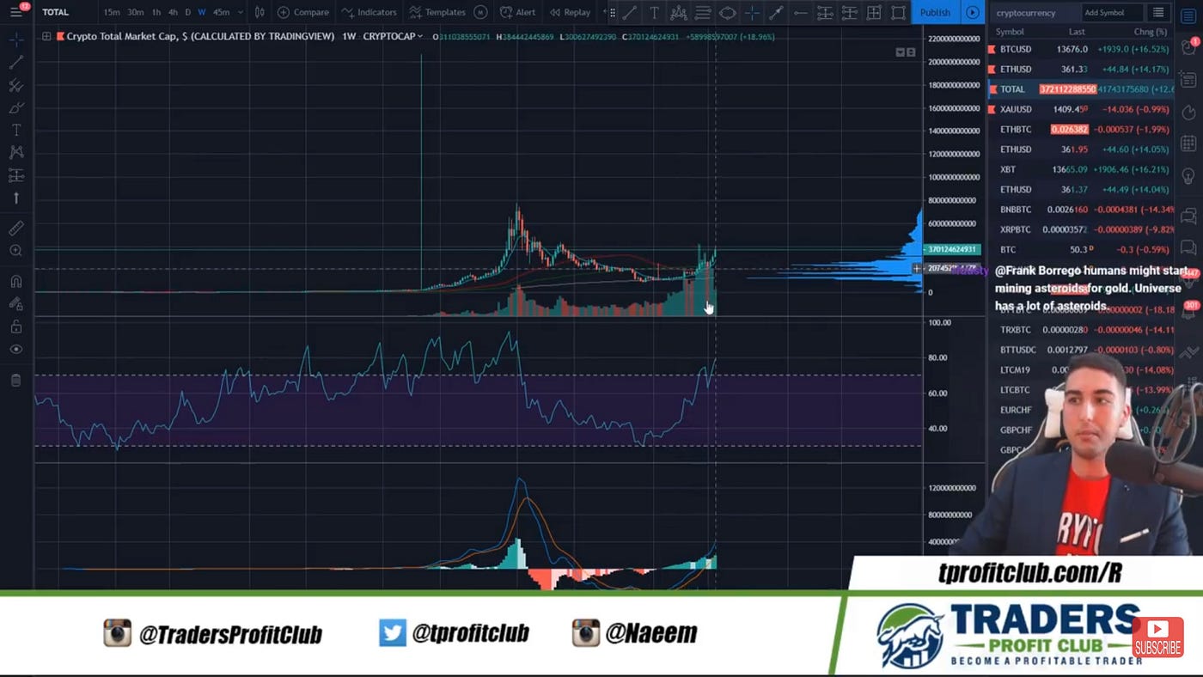Select ellipse shape in favorites toolbar
The height and width of the screenshot is (677, 1203).
[727, 12]
